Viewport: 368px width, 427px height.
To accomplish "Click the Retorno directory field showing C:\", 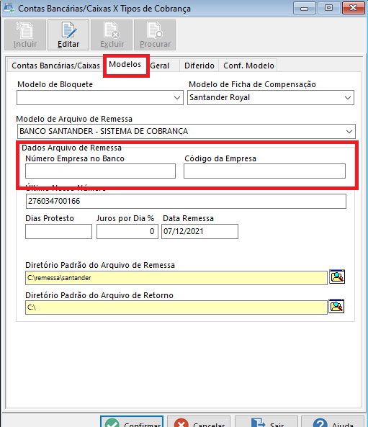I will (176, 307).
